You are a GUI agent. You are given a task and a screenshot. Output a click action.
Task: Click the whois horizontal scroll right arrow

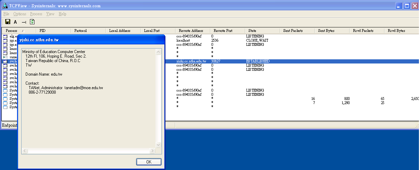click(x=152, y=151)
